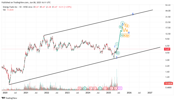This screenshot has height=101, width=175.
Task: Click the orange circled c label
Action: 126,35
